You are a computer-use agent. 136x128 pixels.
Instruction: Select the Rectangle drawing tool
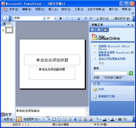pos(54,119)
